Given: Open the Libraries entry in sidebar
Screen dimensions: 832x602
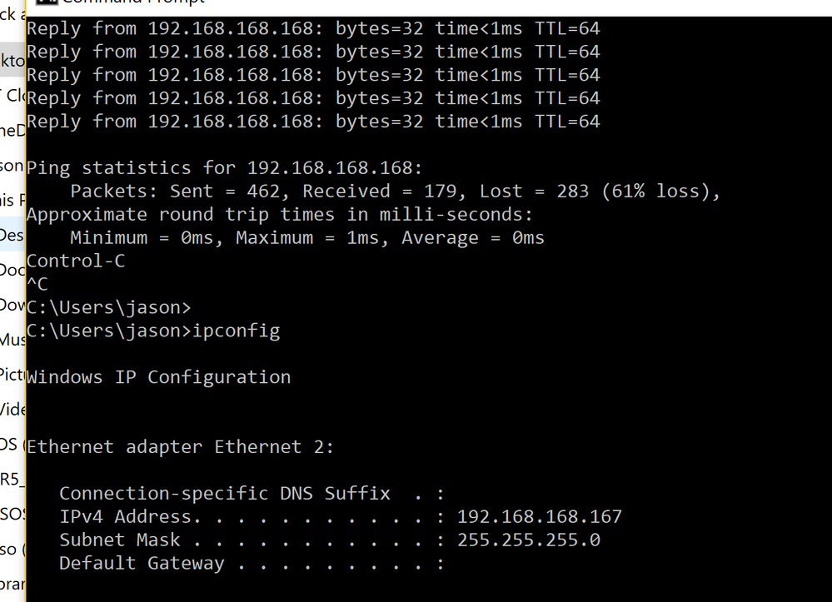Looking at the screenshot, I should click(x=12, y=584).
